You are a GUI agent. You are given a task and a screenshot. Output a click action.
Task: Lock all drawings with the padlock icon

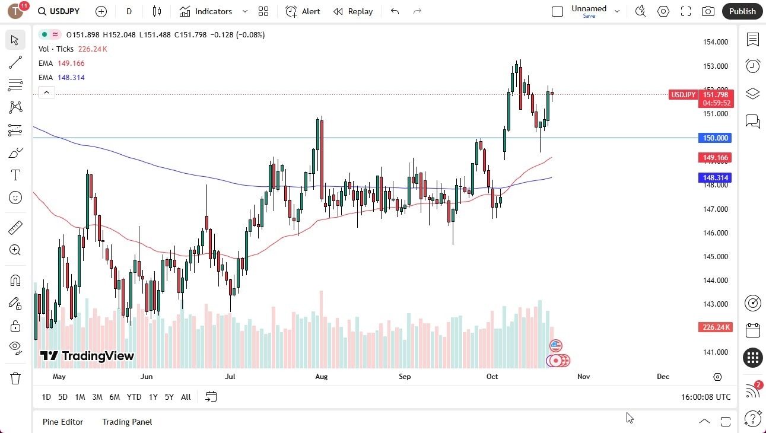(15, 326)
